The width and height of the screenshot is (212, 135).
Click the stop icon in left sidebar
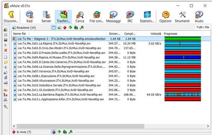click(x=5, y=40)
